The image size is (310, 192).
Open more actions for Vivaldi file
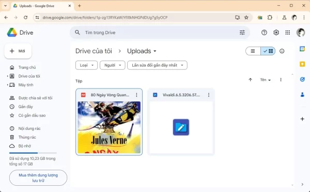tap(209, 95)
